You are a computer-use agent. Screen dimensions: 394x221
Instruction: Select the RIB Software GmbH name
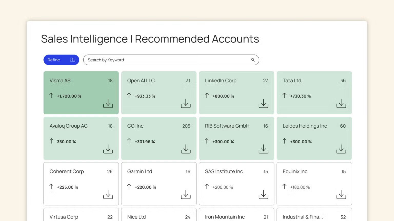point(227,126)
